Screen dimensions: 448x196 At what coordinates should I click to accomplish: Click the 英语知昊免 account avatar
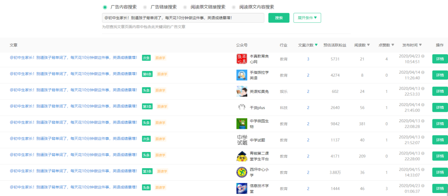[x=242, y=91]
